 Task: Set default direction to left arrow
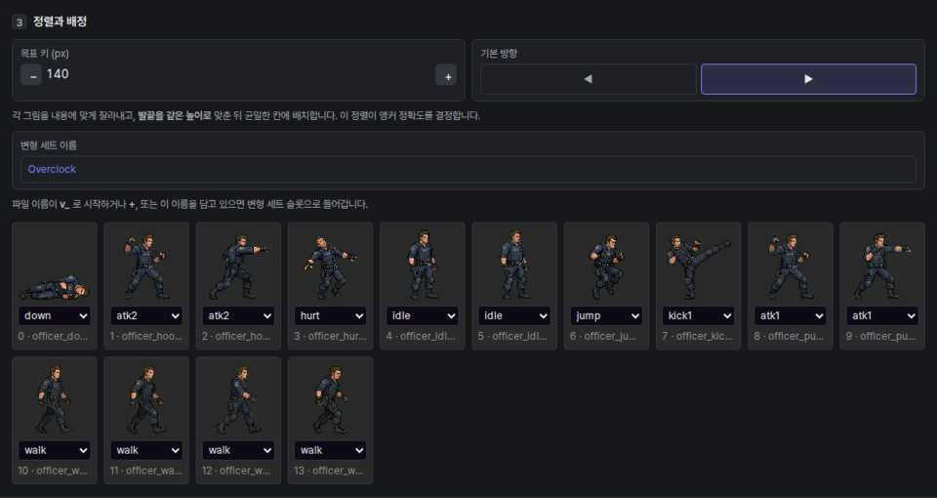click(x=588, y=79)
